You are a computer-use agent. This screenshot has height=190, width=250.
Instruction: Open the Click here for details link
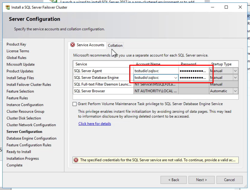pos(95,124)
